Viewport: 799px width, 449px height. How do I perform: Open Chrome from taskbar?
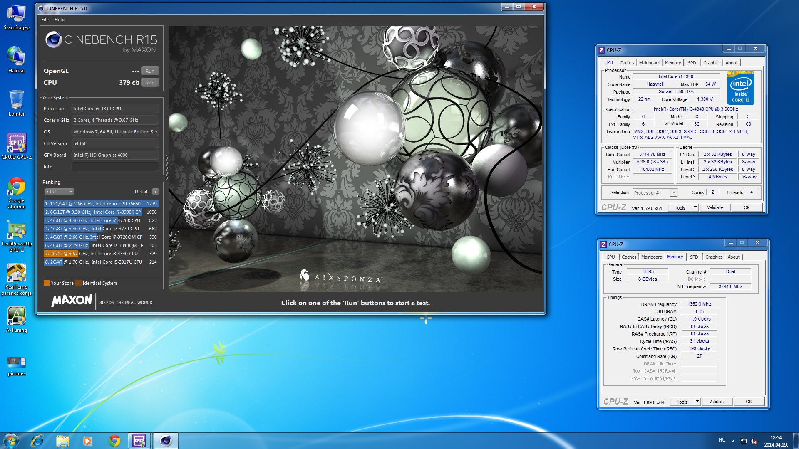point(114,441)
